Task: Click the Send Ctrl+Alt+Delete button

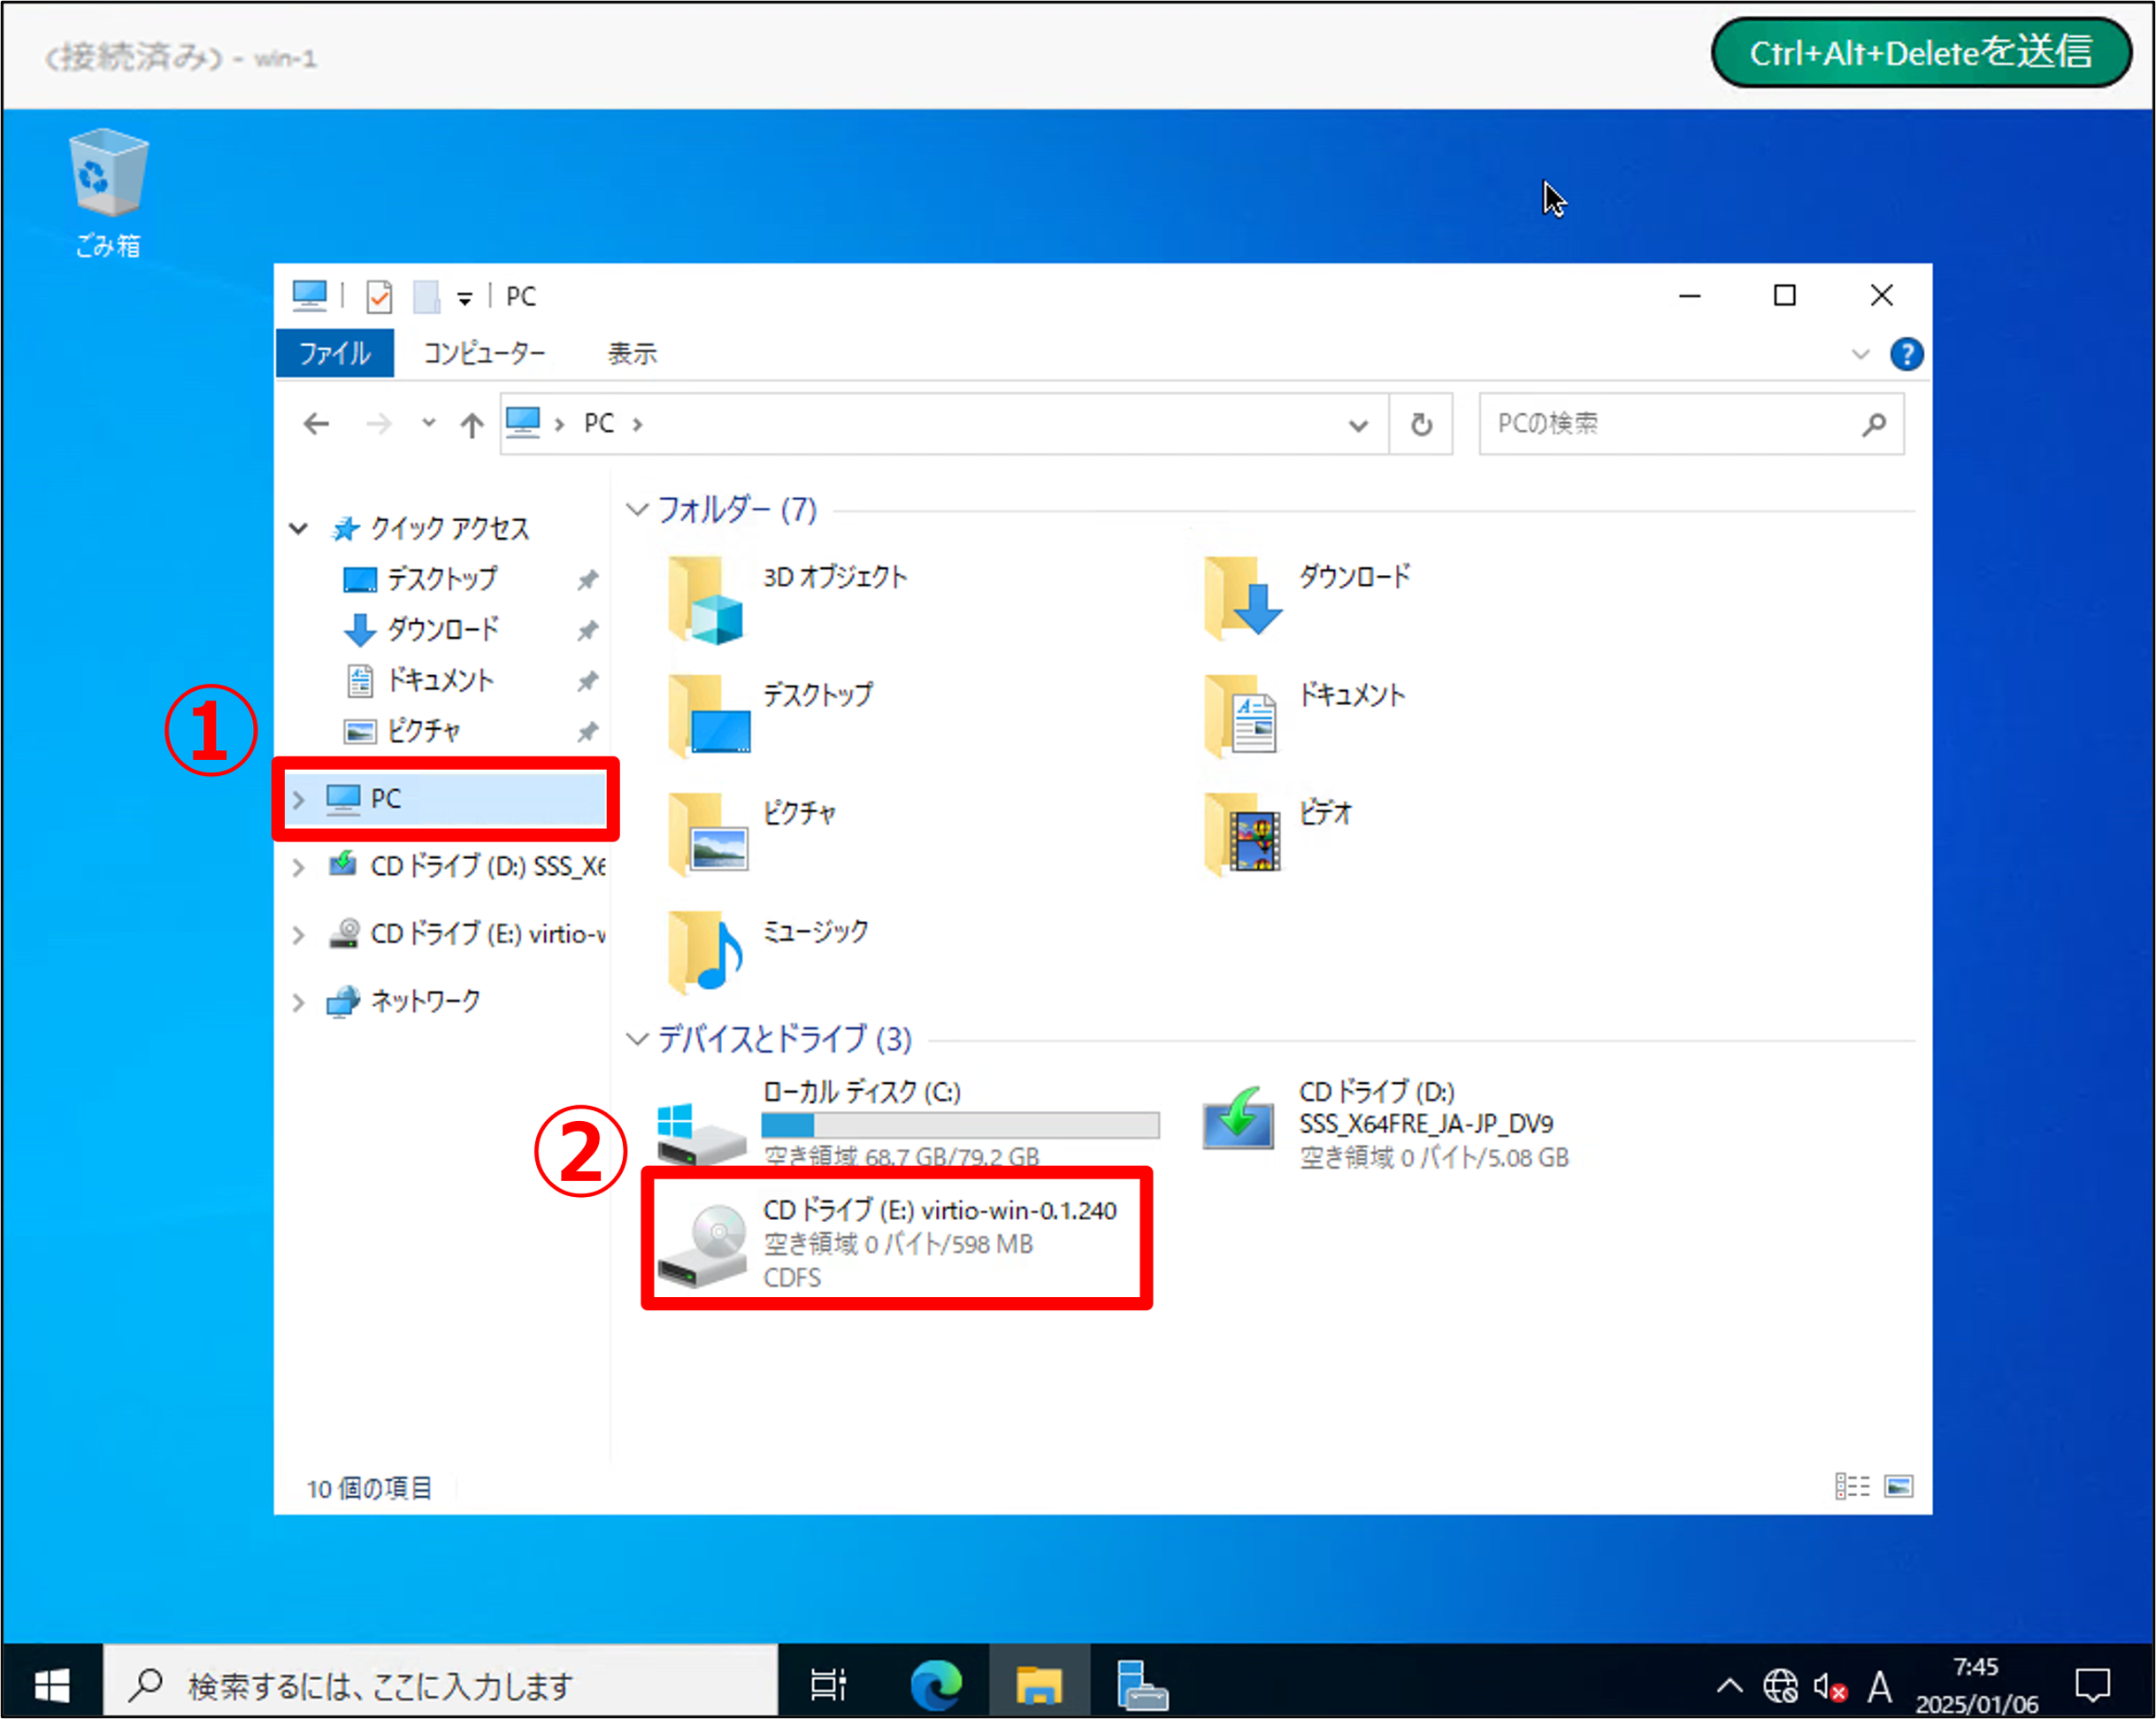Action: 1919,53
